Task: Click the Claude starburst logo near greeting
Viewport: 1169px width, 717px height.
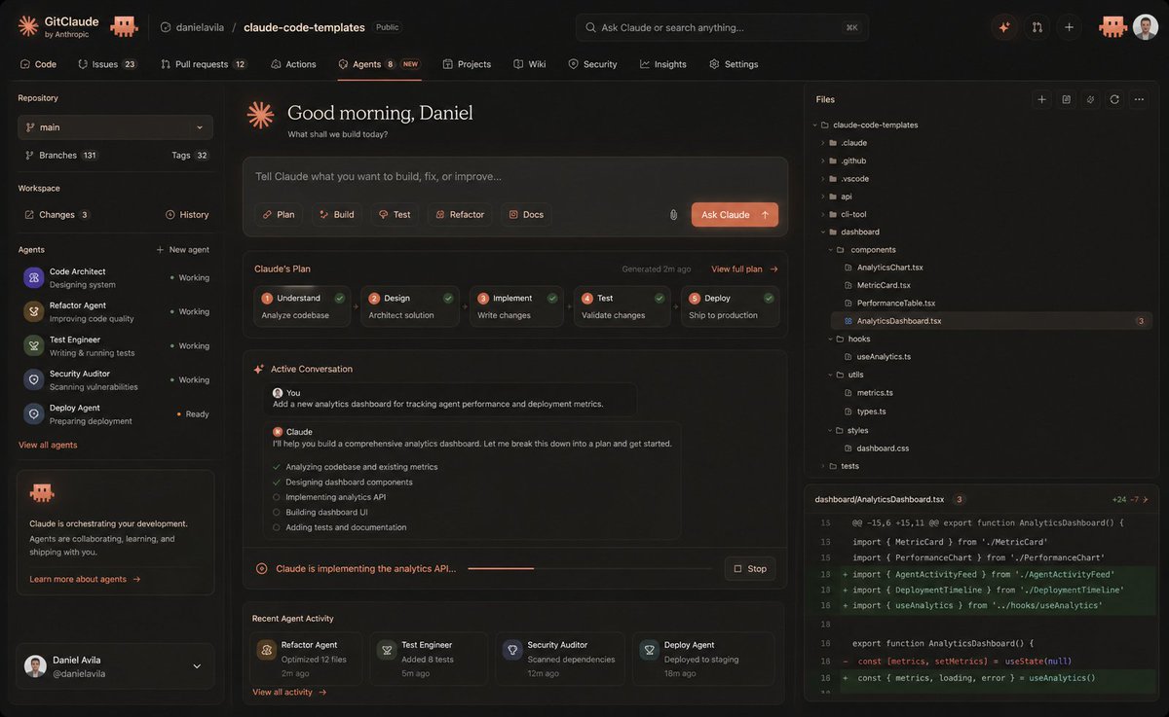Action: pyautogui.click(x=260, y=115)
